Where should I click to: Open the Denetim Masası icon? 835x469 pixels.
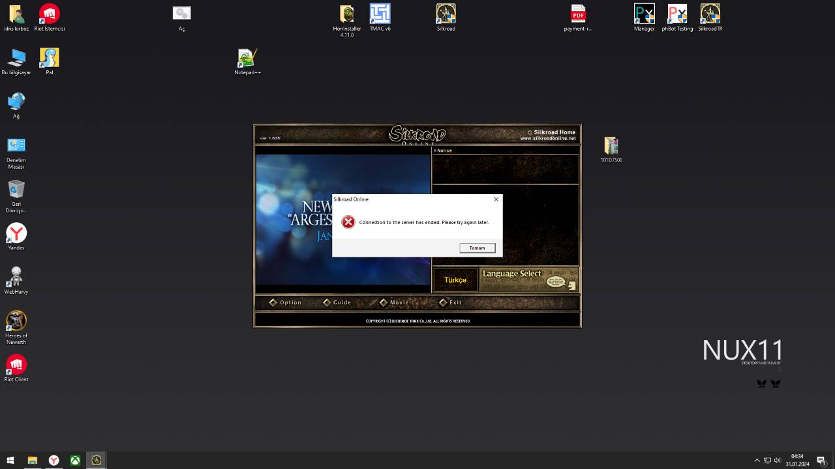point(16,153)
